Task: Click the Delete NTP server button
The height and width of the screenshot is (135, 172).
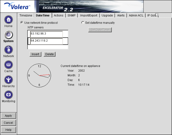Action: [x=49, y=54]
